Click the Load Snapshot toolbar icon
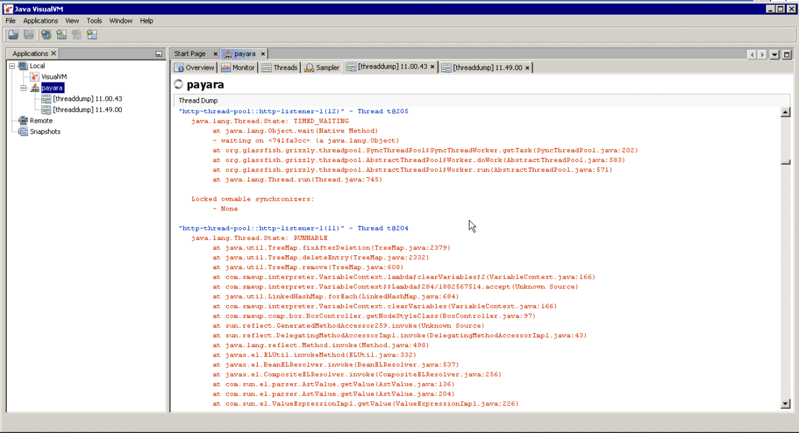Screen dimensions: 799x433 click(13, 35)
